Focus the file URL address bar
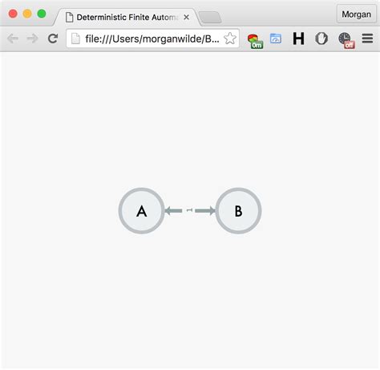 [x=152, y=39]
